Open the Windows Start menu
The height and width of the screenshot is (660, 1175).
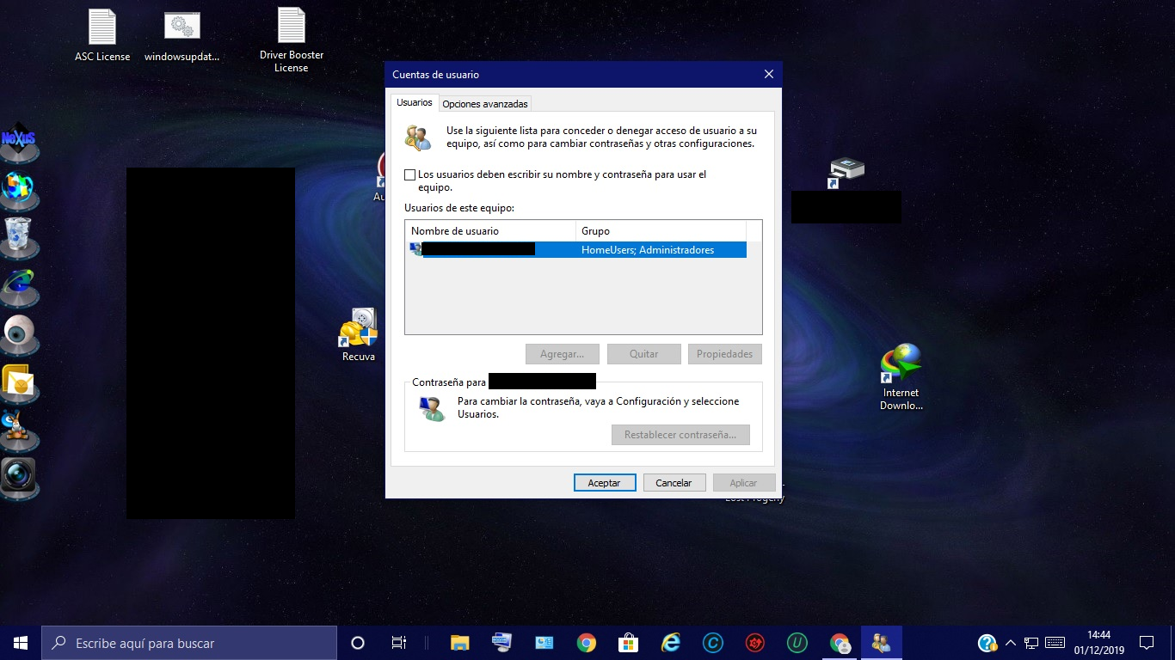point(21,643)
